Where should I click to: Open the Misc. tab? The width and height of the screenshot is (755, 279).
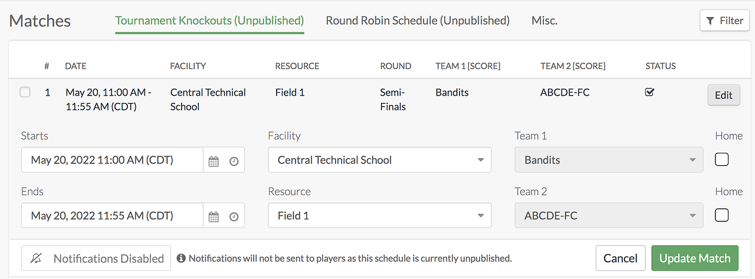(x=544, y=21)
